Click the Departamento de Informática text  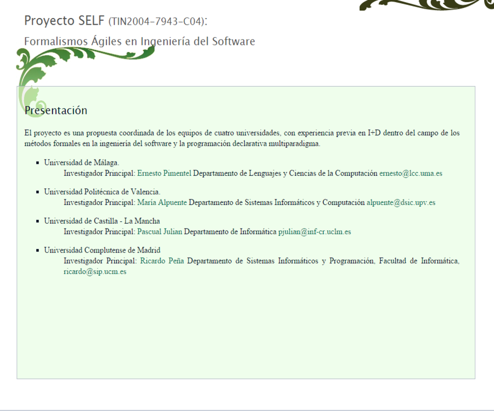click(230, 232)
